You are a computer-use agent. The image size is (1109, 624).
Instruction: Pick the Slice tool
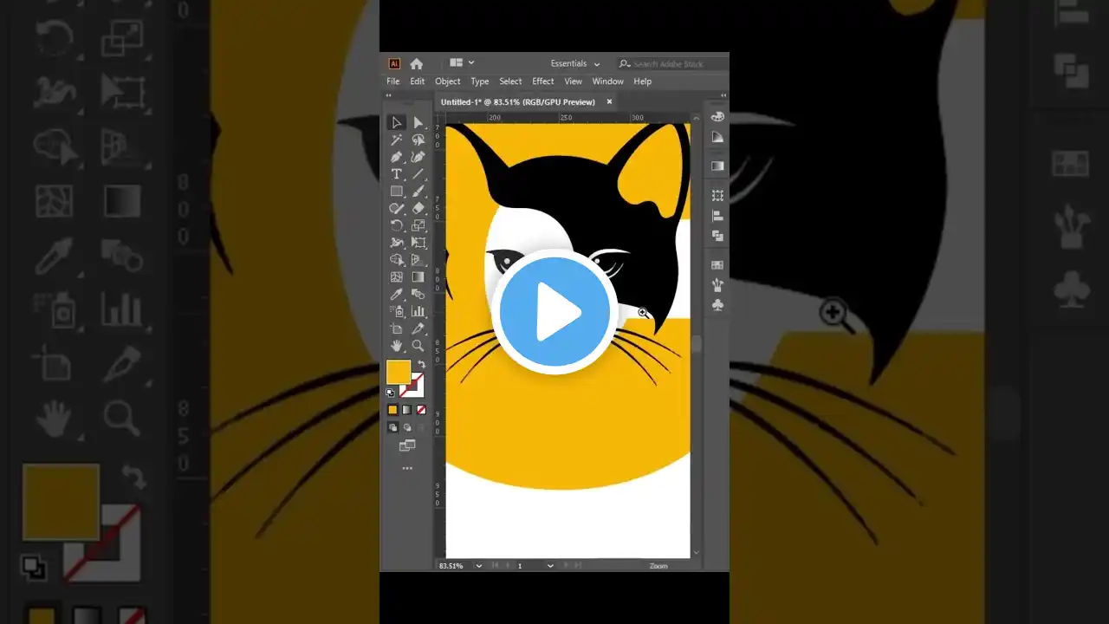pos(418,328)
